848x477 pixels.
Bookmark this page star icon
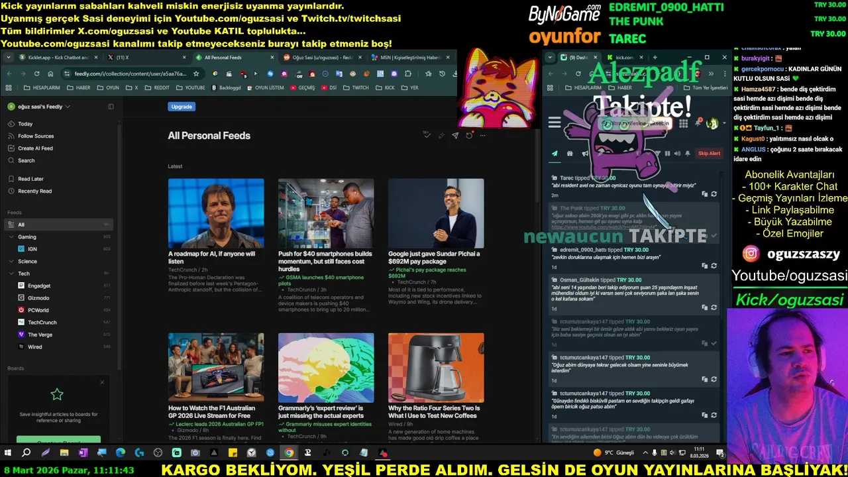tap(196, 74)
